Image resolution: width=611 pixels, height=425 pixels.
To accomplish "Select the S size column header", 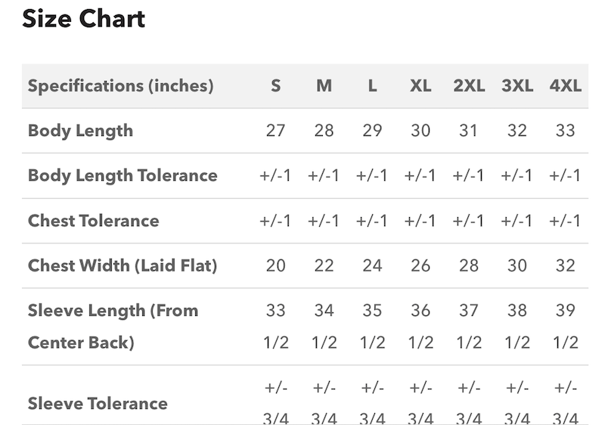I will (275, 85).
